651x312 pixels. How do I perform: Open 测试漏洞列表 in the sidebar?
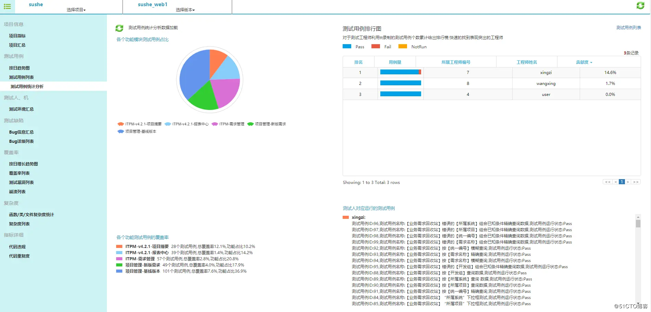click(21, 183)
